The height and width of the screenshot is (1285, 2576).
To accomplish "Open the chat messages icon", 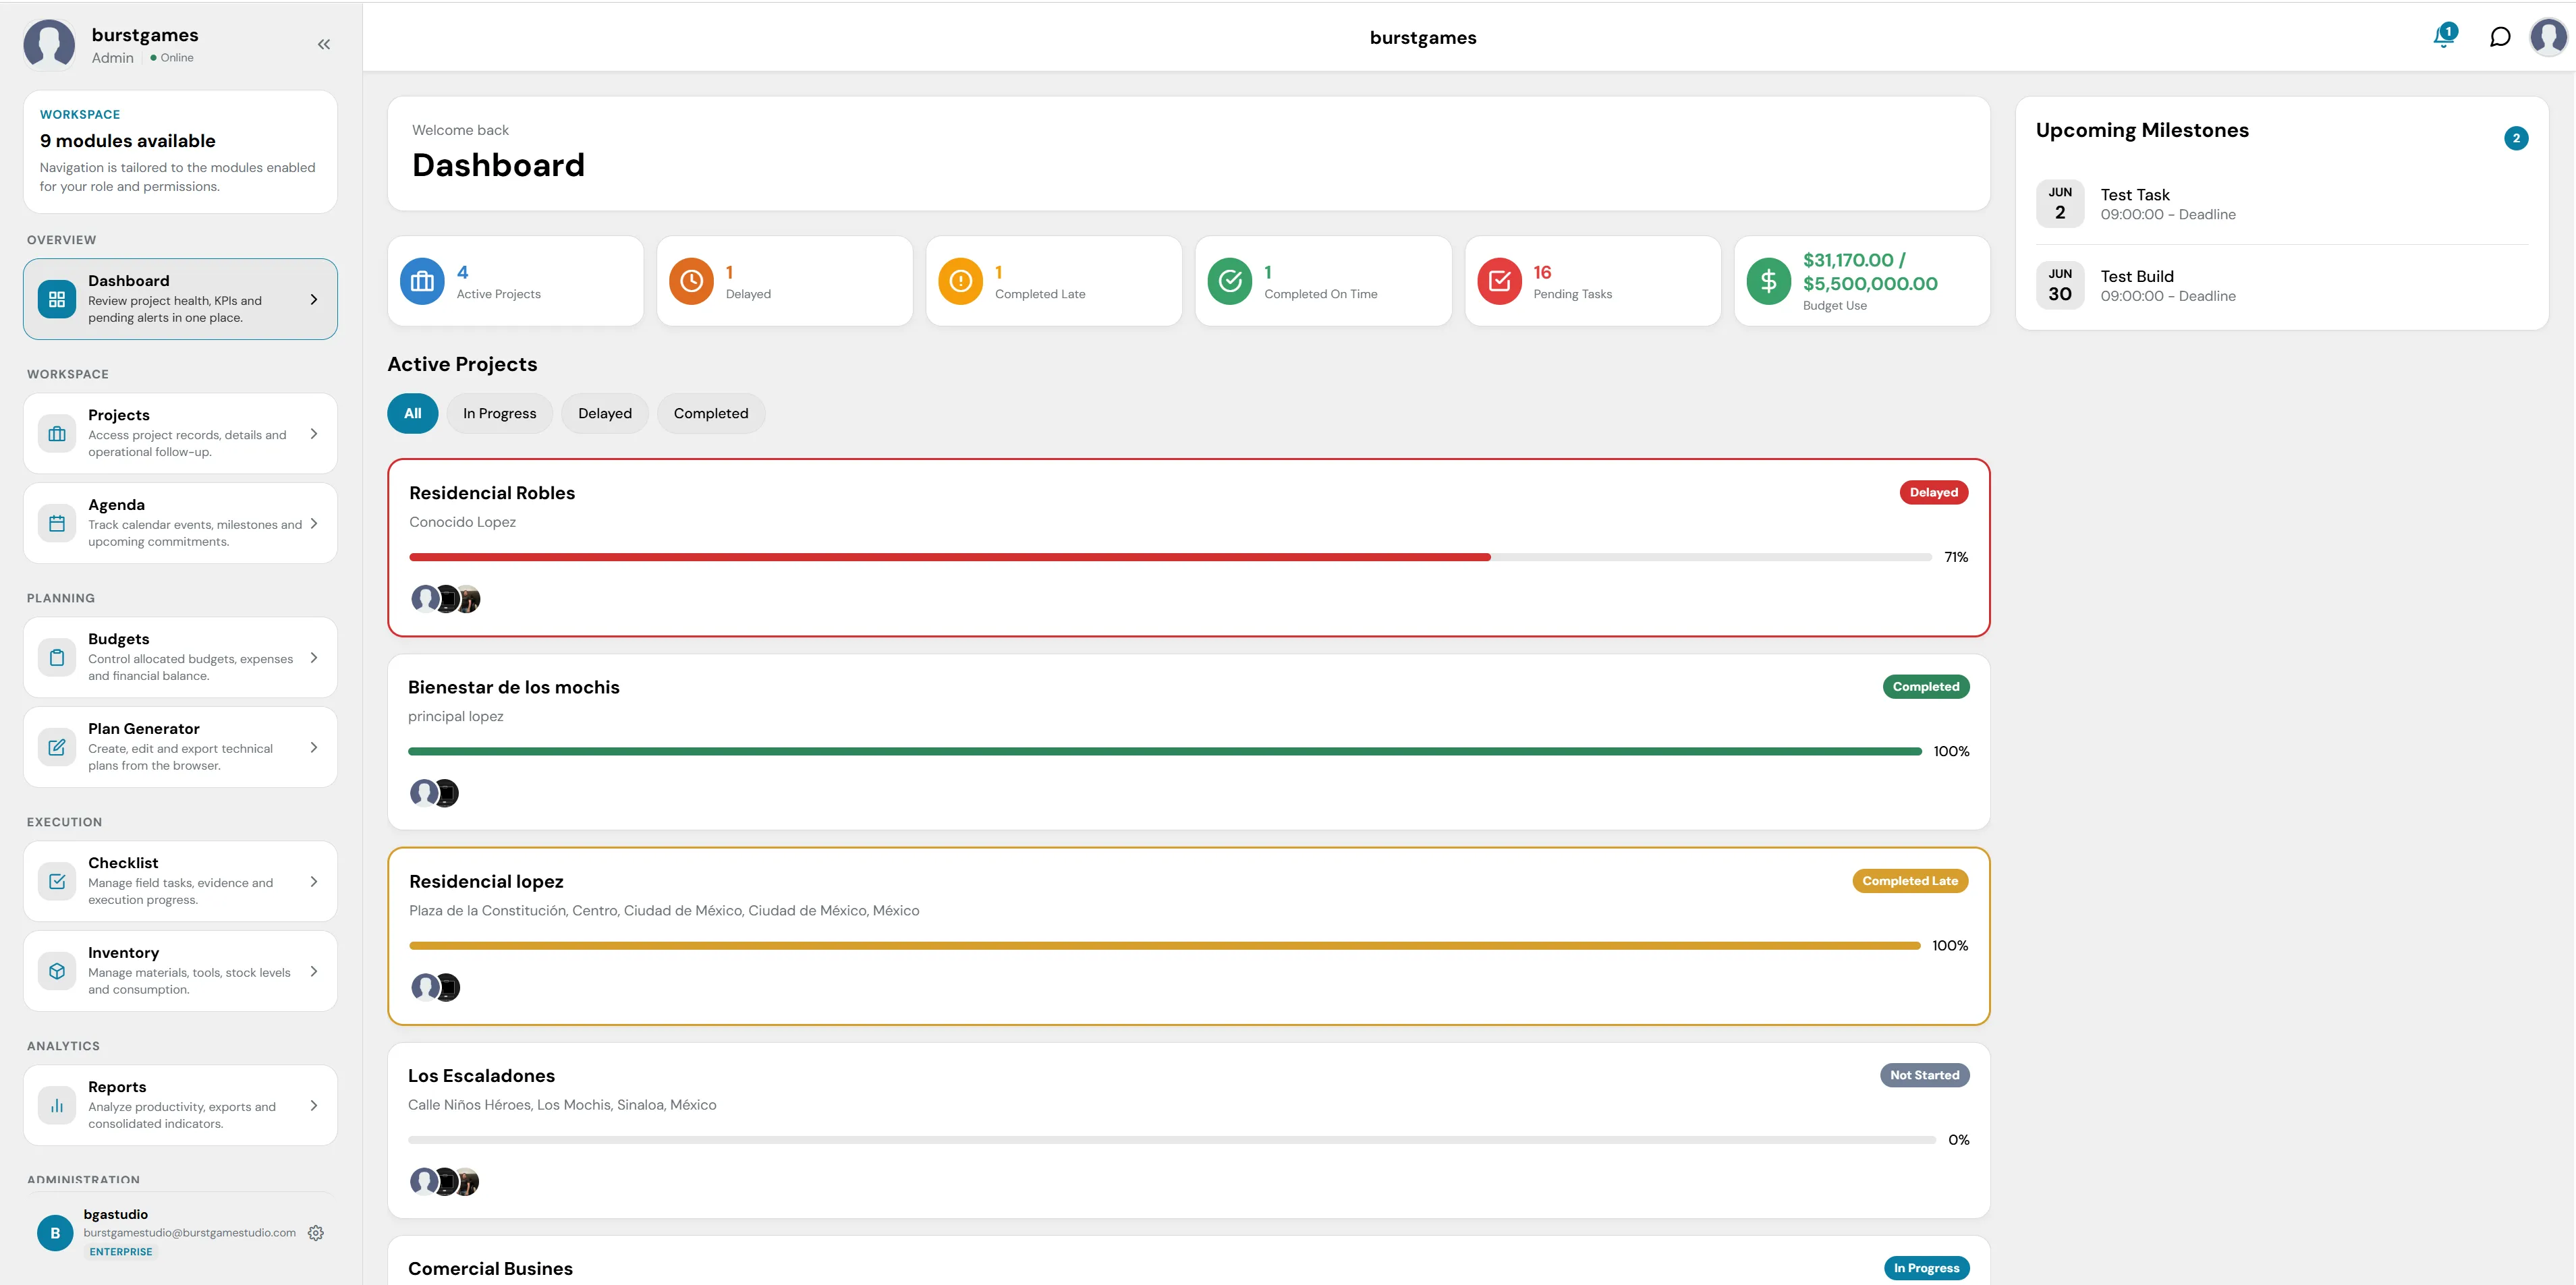I will tap(2500, 37).
